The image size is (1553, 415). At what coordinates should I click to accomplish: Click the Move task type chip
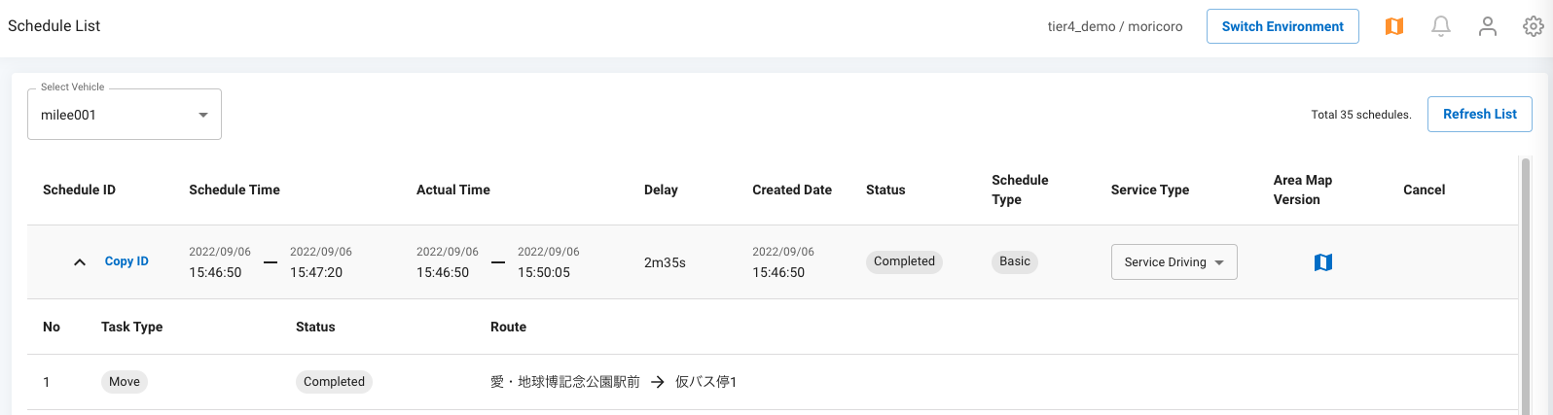(x=125, y=382)
